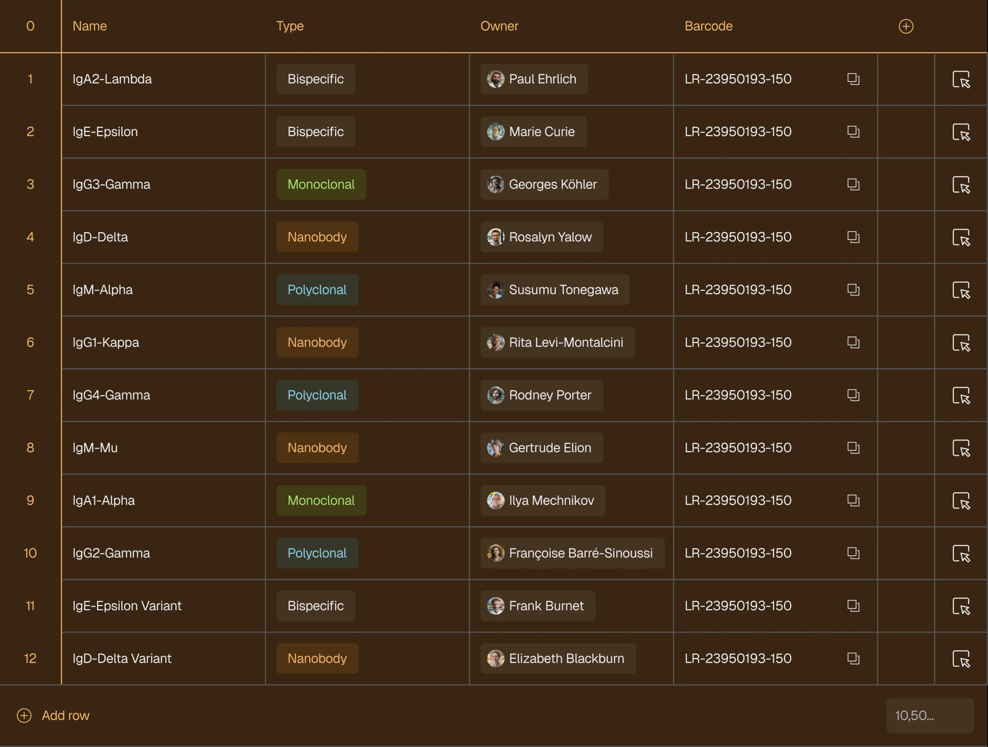Open row select icon for IgG1-Kappa
Viewport: 988px width, 747px height.
point(961,343)
